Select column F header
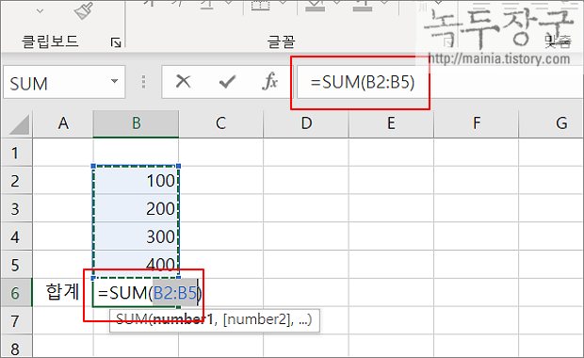 point(477,123)
